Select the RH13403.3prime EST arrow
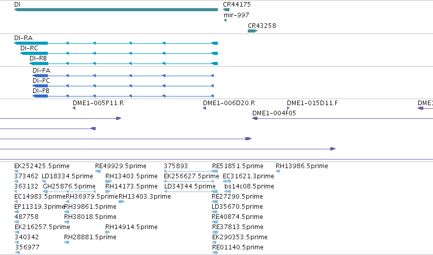 pos(122,202)
